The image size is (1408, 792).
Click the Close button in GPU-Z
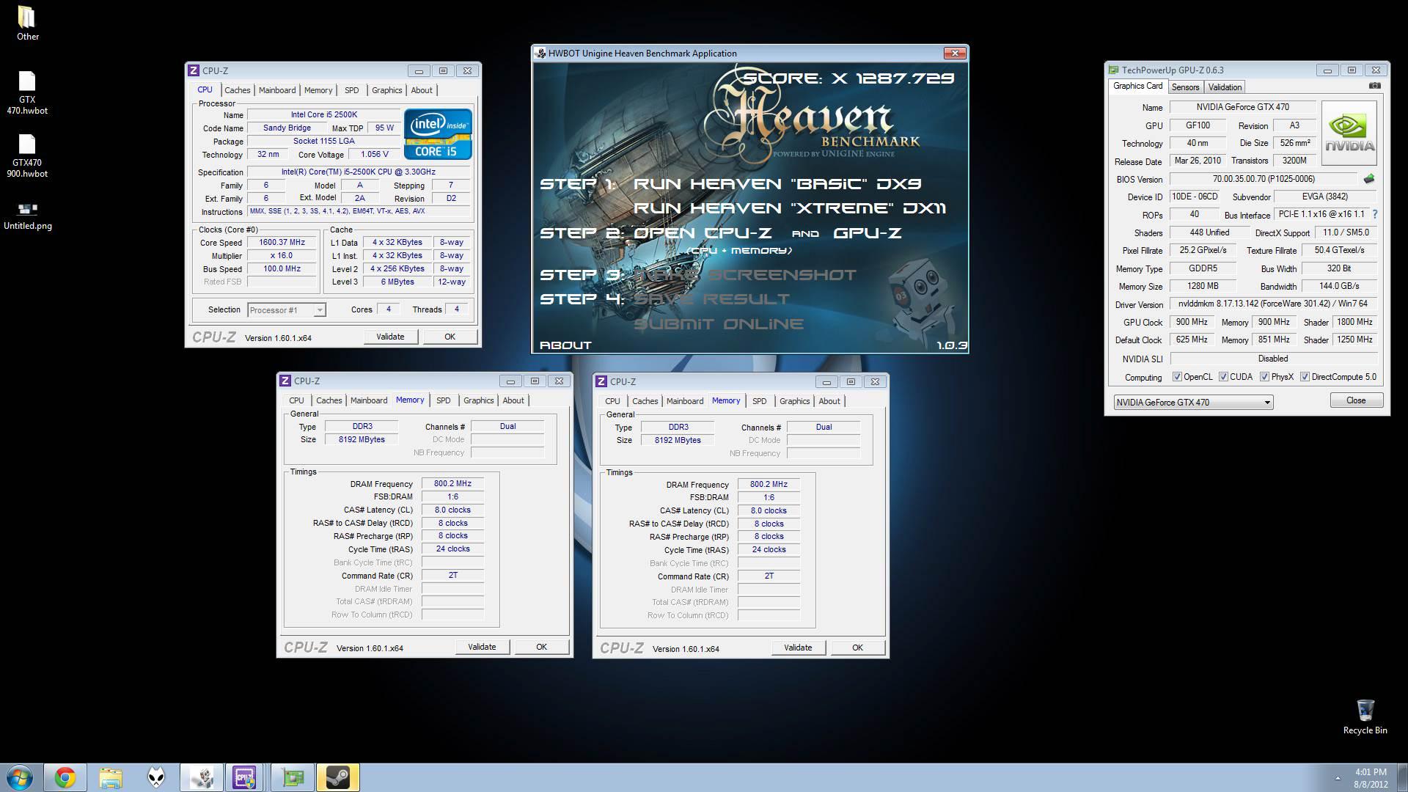(1356, 400)
